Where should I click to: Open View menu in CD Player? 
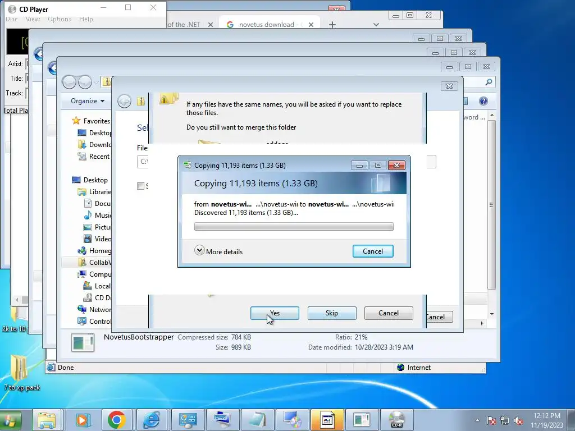[x=33, y=19]
